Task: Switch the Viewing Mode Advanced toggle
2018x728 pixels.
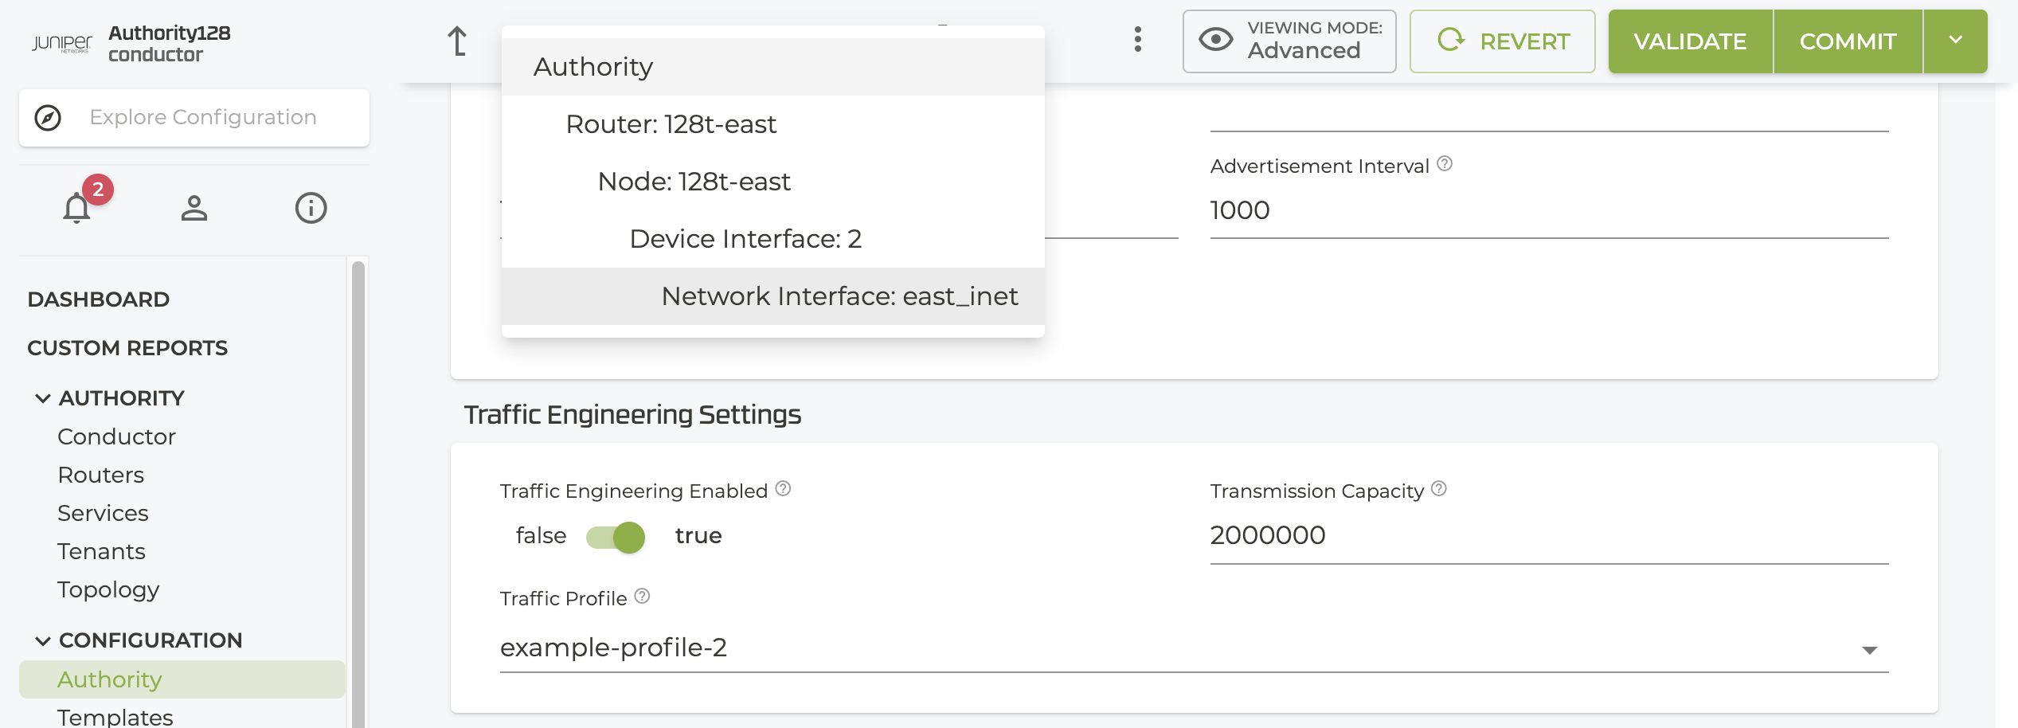Action: 1289,41
